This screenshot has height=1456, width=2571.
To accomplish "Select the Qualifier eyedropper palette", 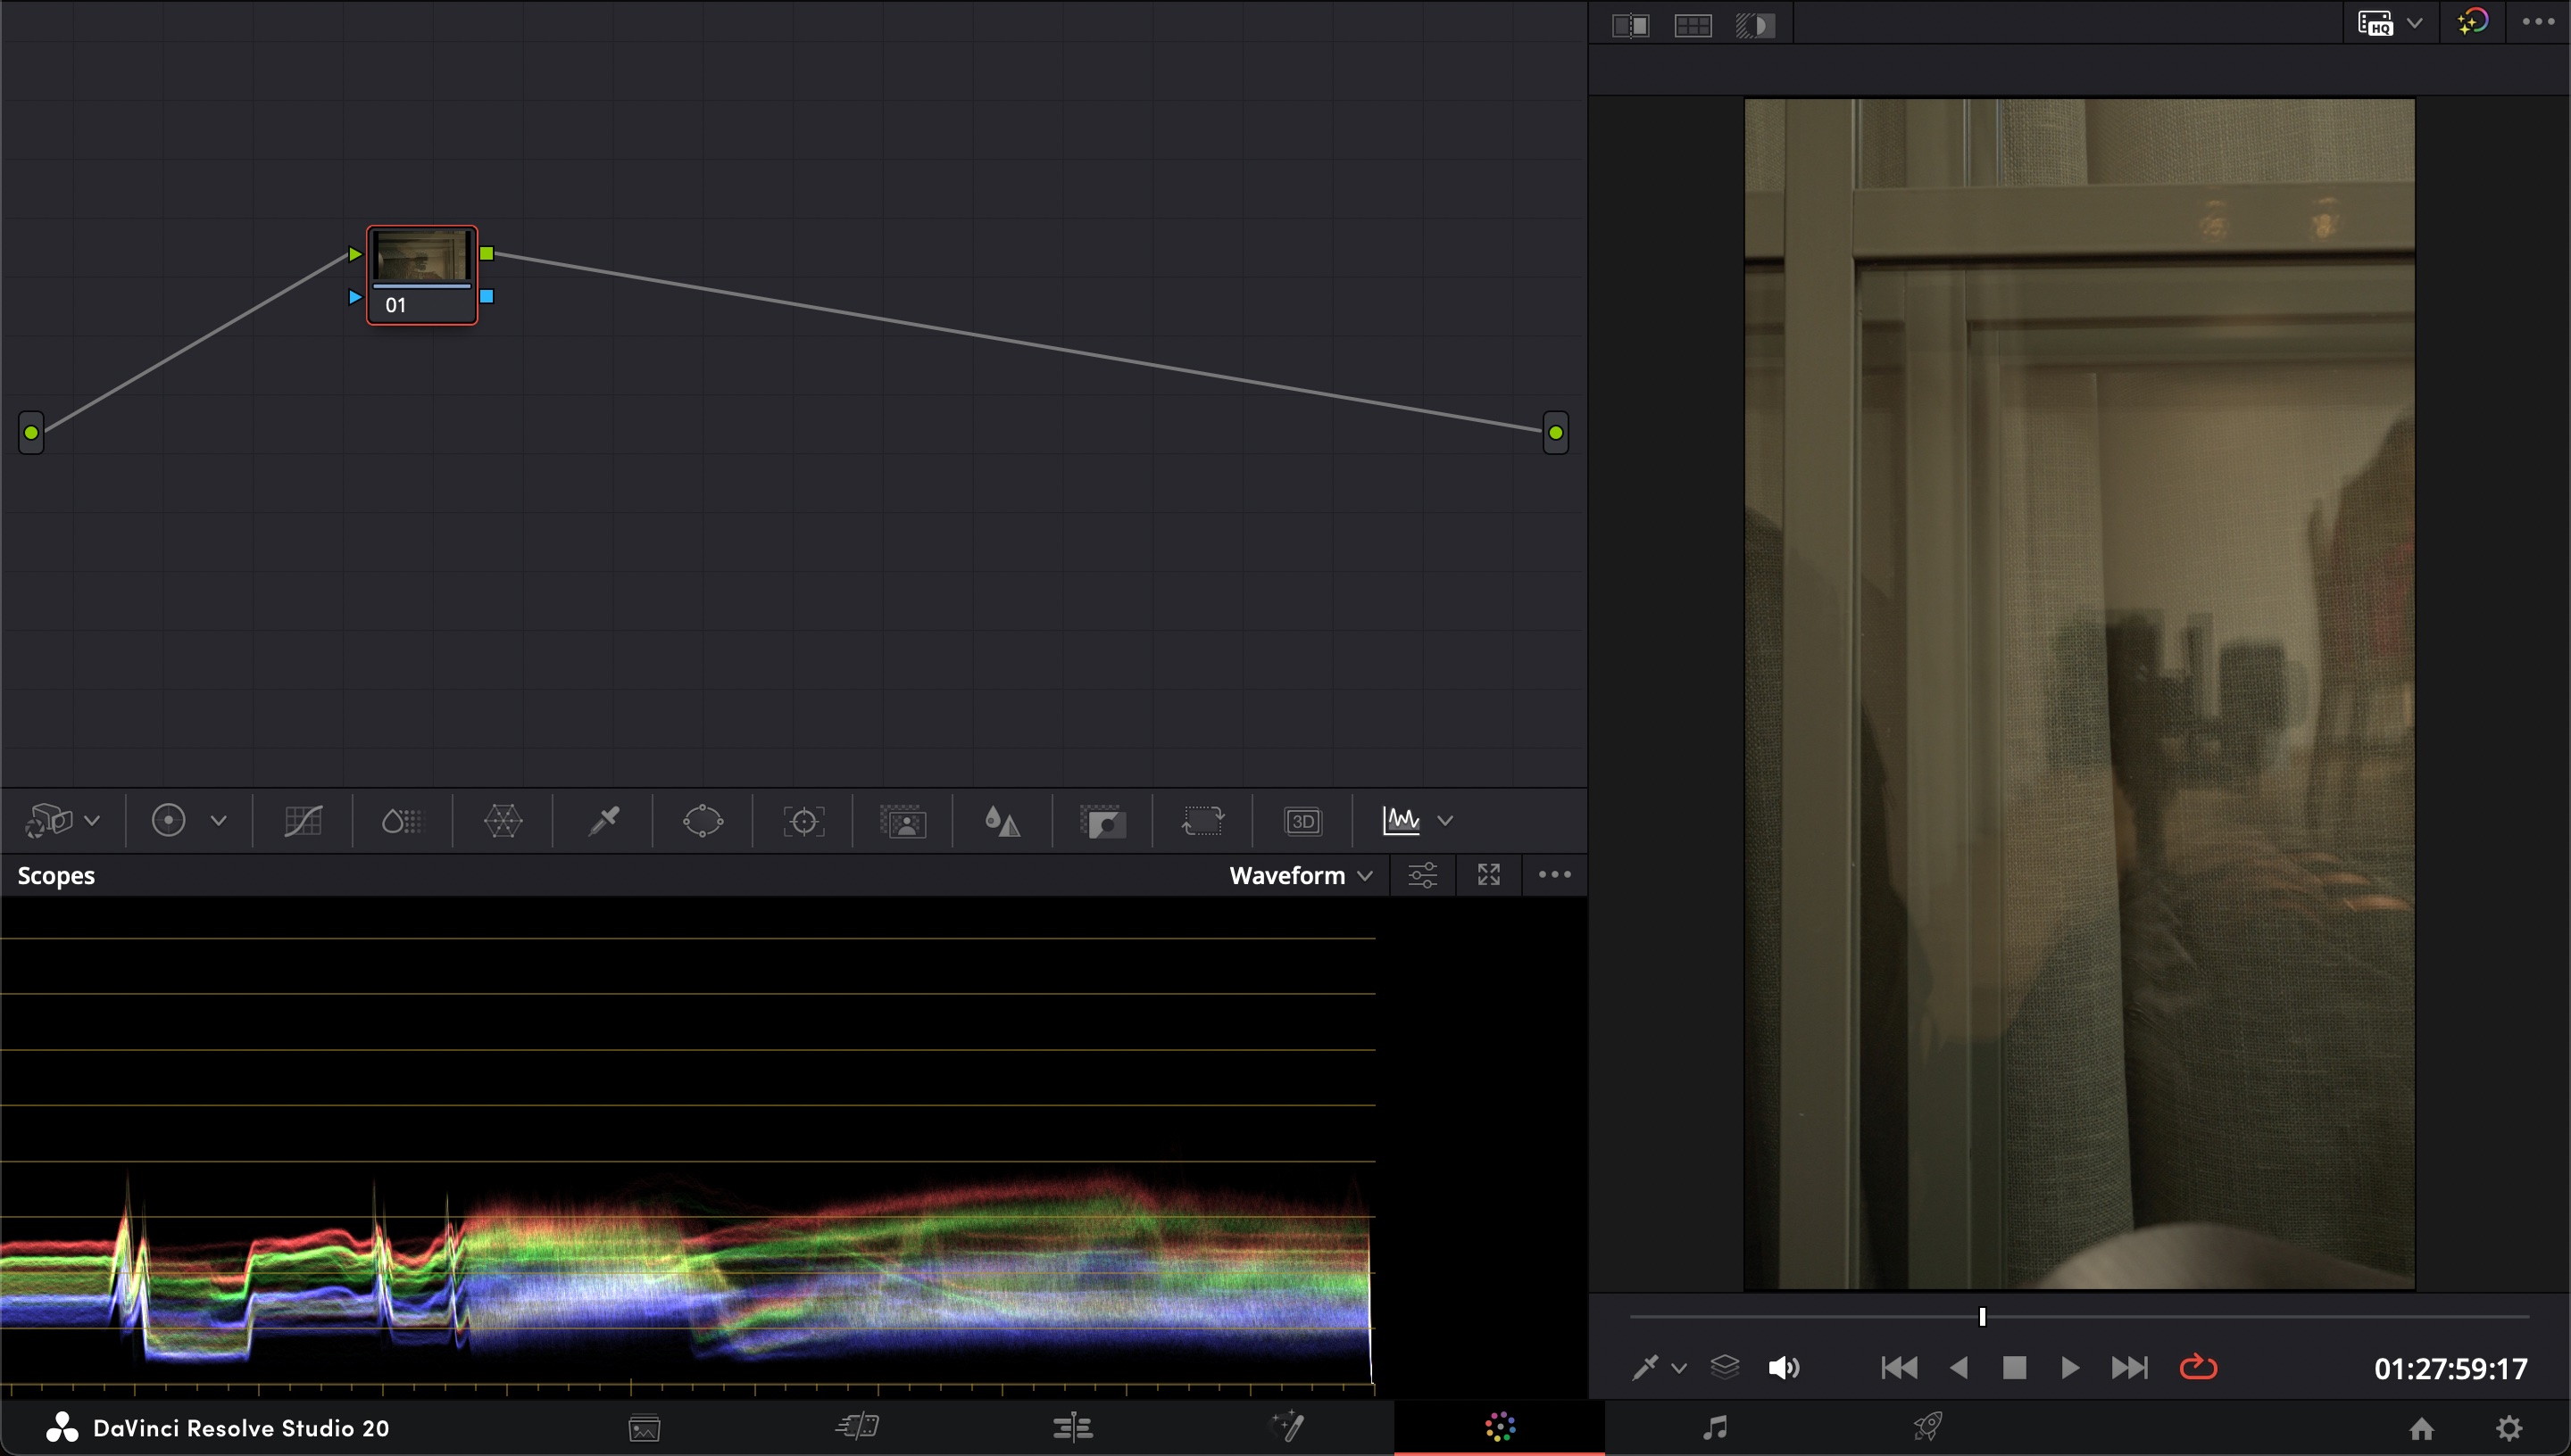I will pyautogui.click(x=603, y=821).
